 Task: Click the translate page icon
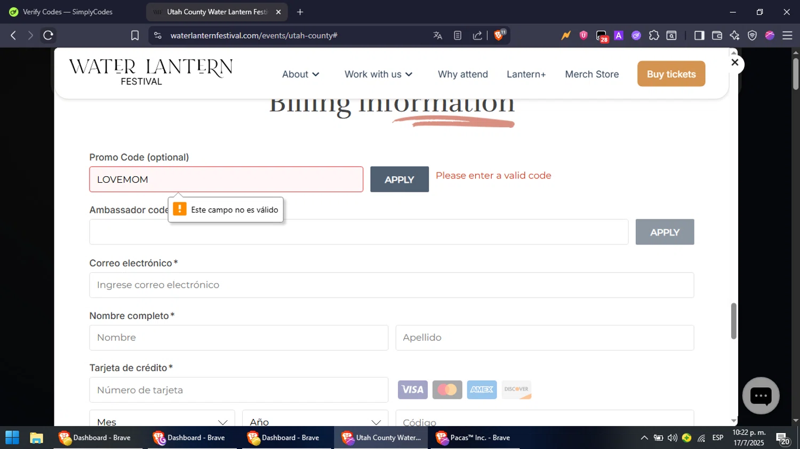pyautogui.click(x=438, y=36)
